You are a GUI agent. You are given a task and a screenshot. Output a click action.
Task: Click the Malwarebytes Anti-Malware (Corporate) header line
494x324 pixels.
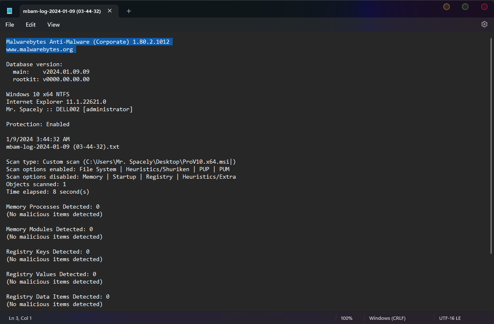(x=87, y=42)
